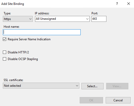Image resolution: width=134 pixels, height=106 pixels.
Task: Click the Host name label
Action: click(11, 27)
